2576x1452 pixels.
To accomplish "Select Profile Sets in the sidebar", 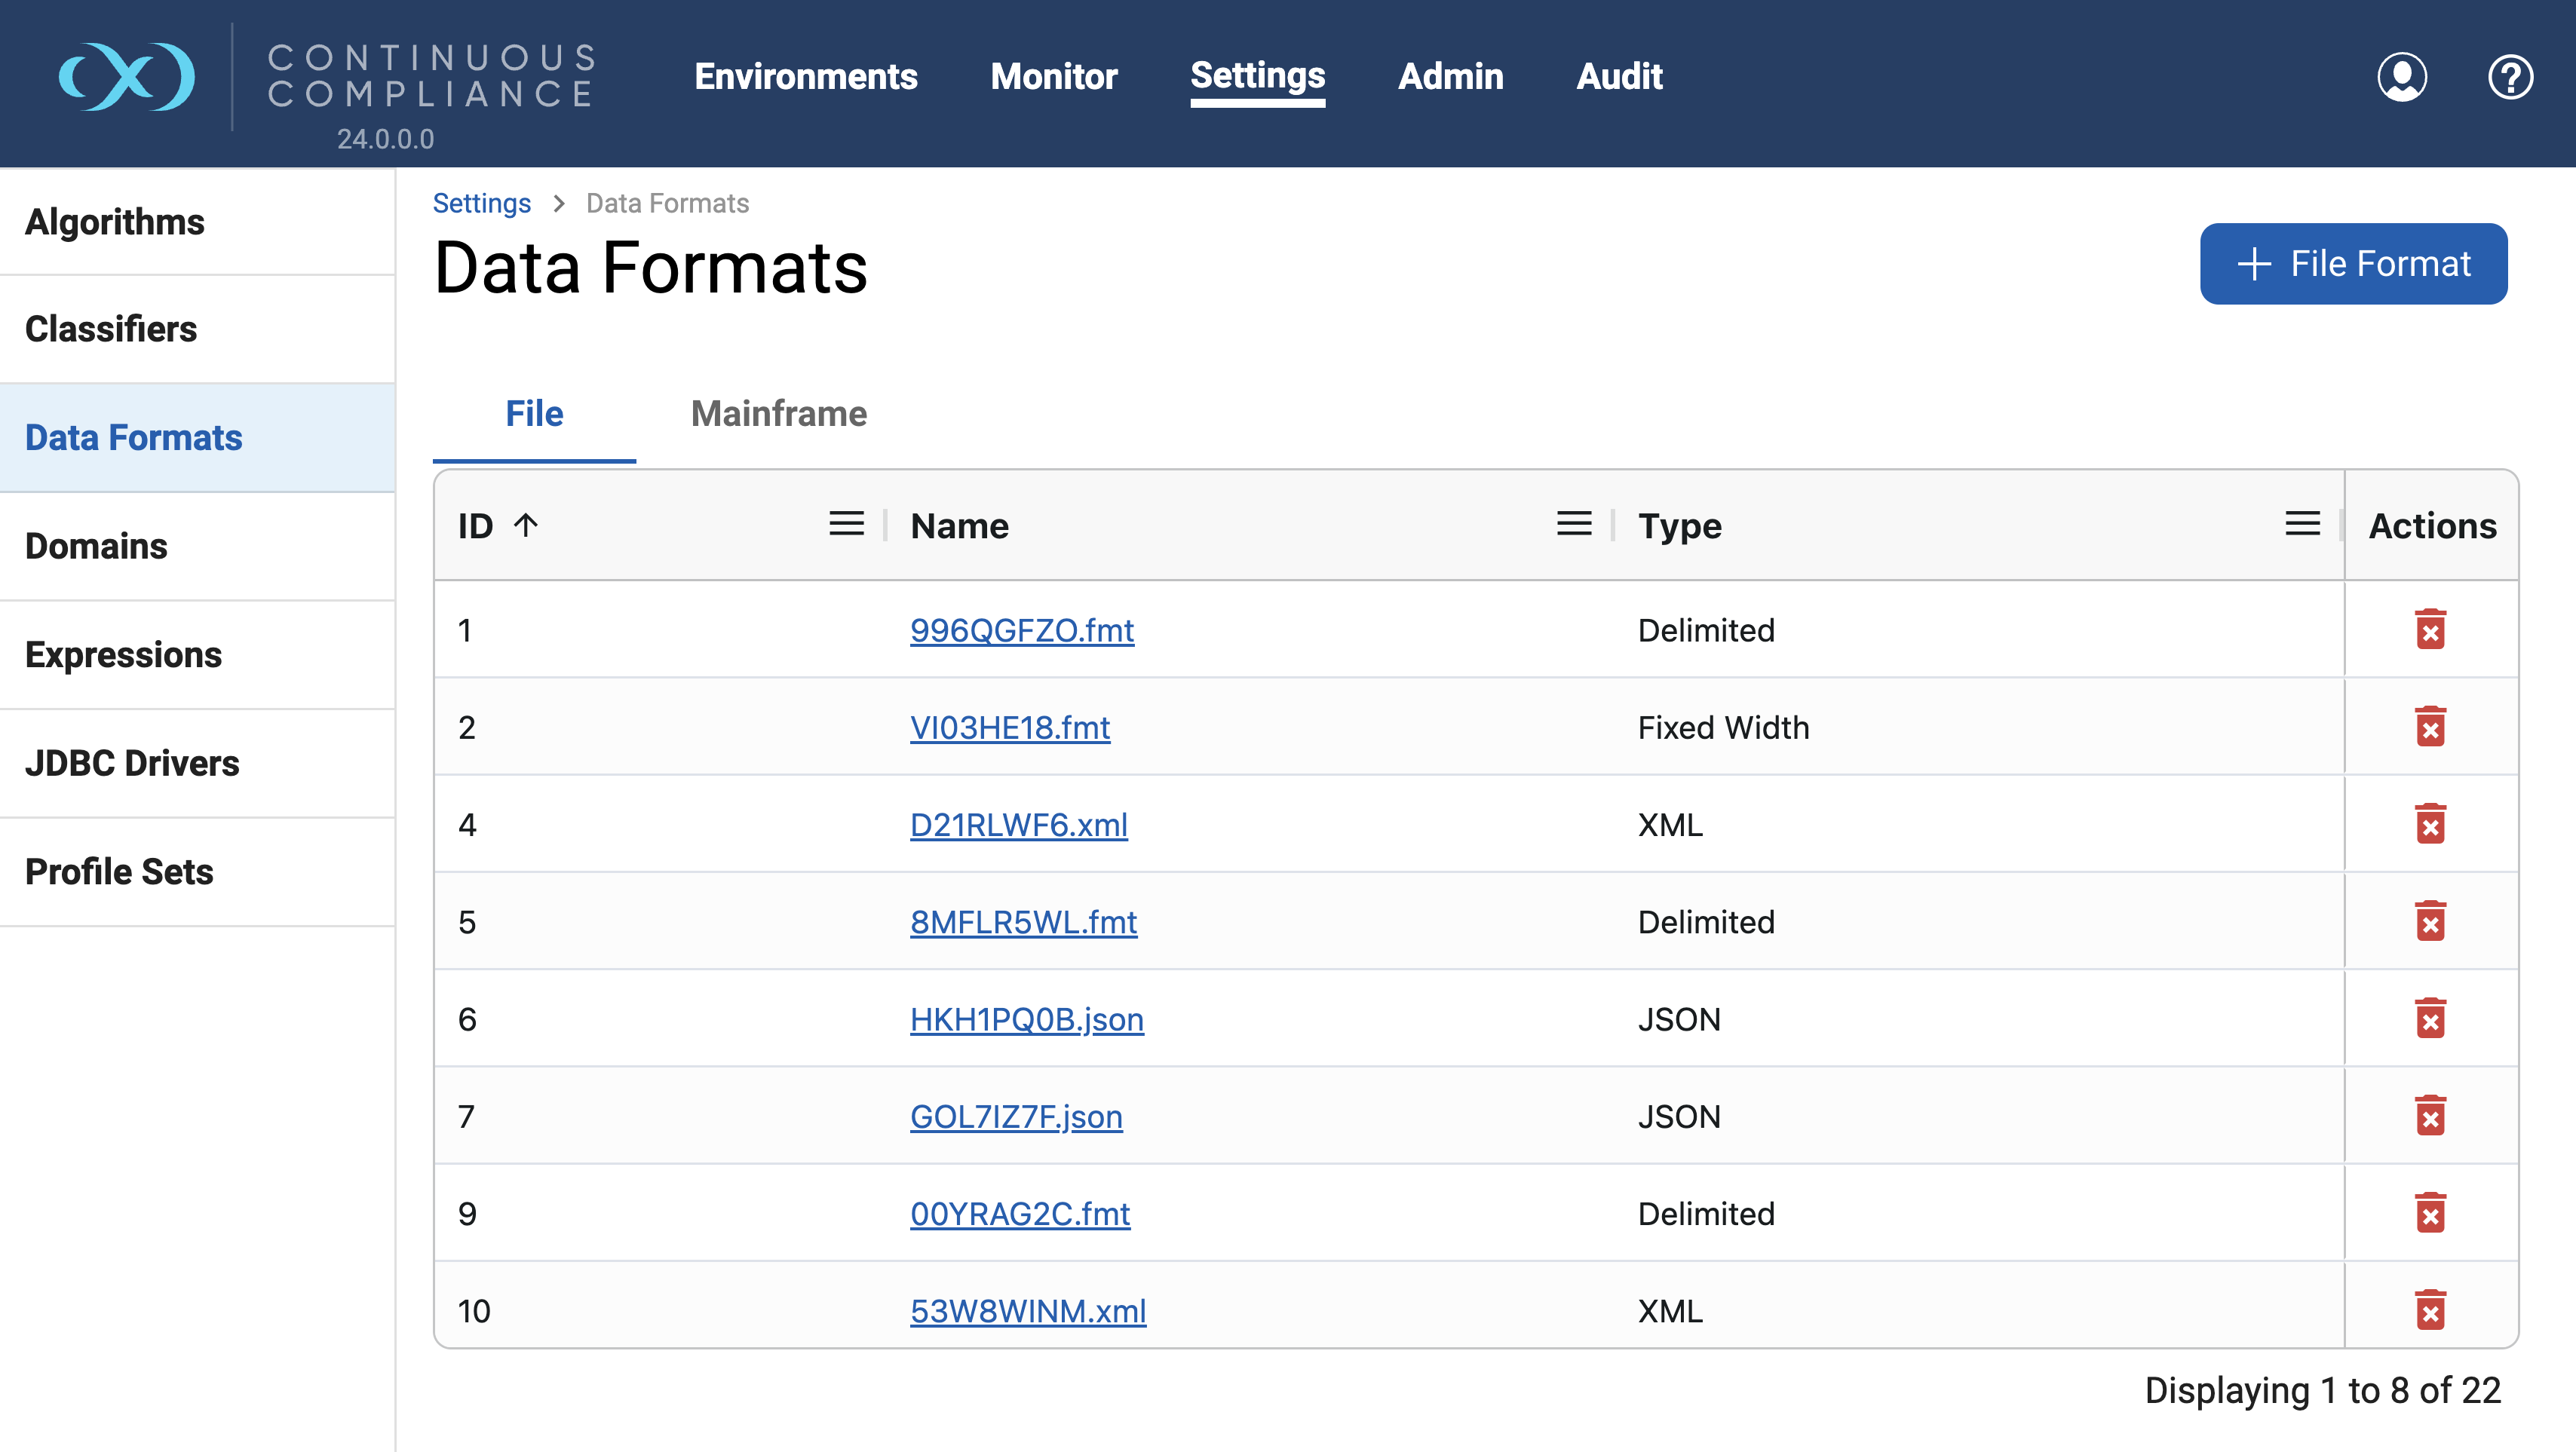I will tap(119, 871).
